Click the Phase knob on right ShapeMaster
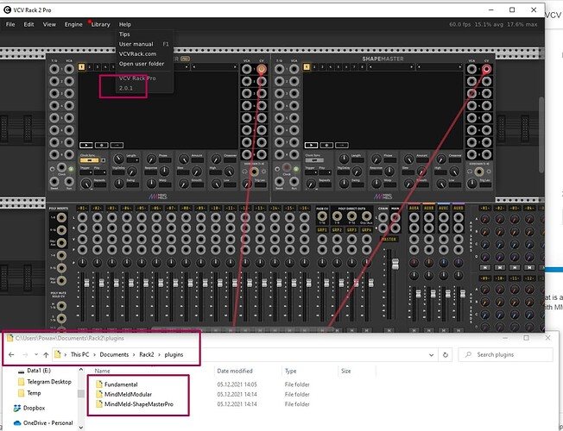 (376, 159)
